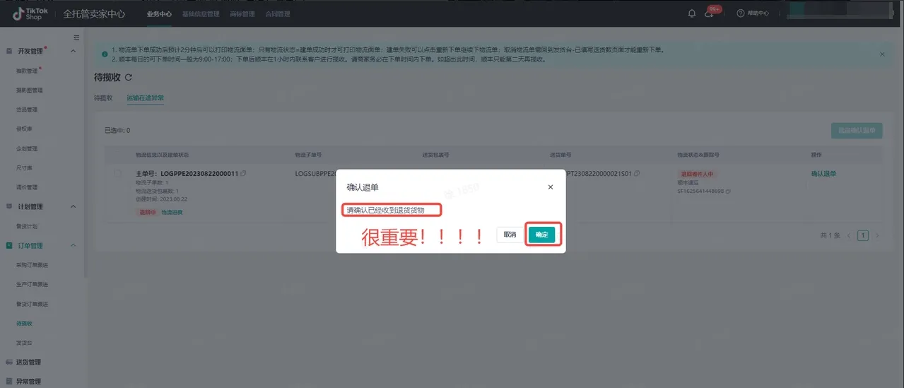Viewport: 904px width, 388px height.
Task: Copy tracking number SF1625641448698
Action: pyautogui.click(x=728, y=191)
